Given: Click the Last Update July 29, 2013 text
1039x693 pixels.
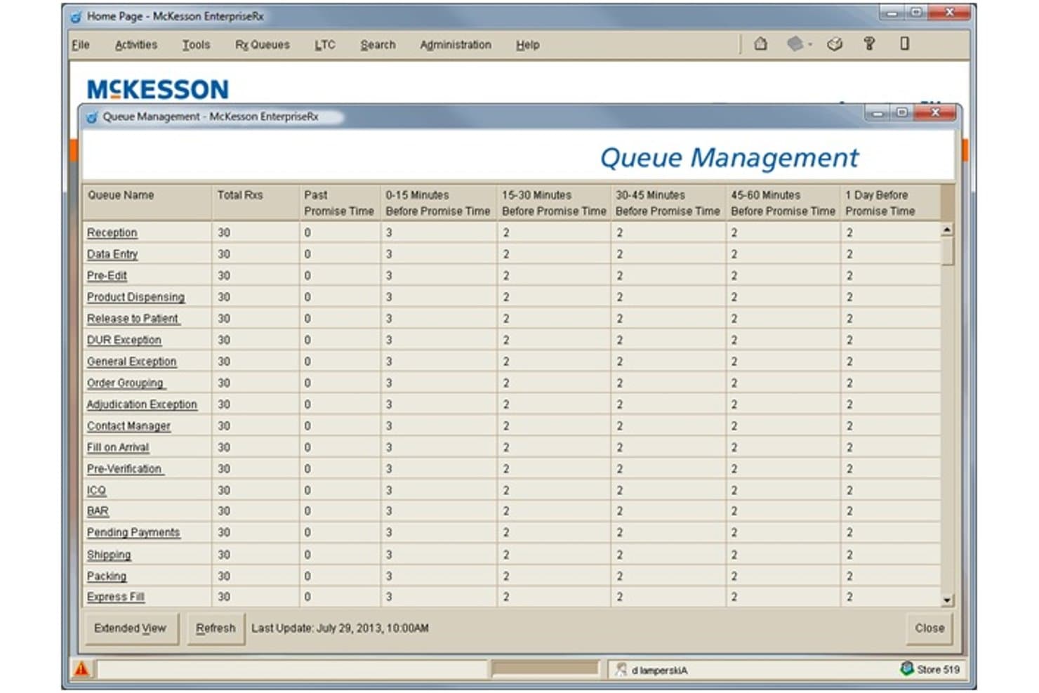Looking at the screenshot, I should [x=340, y=628].
